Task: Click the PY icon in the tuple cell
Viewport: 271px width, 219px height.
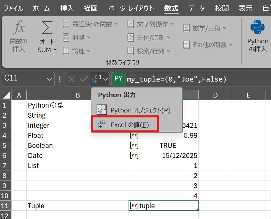Action: pyautogui.click(x=134, y=205)
